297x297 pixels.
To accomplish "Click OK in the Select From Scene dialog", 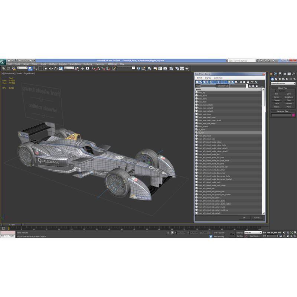I will click(x=245, y=218).
